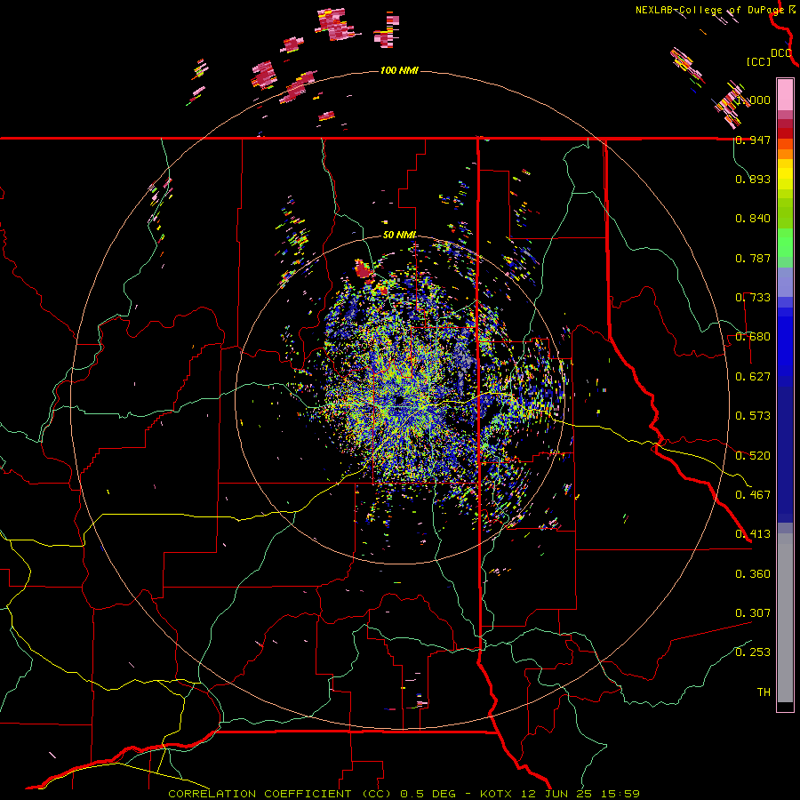Select the 0.360 scale label

pos(753,574)
